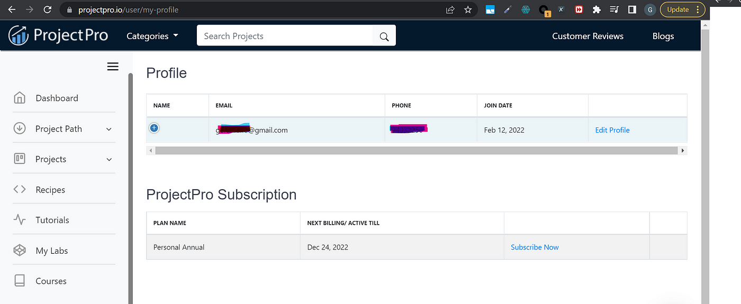Viewport: 741px width, 304px height.
Task: Click the search magnifier icon
Action: click(x=384, y=36)
